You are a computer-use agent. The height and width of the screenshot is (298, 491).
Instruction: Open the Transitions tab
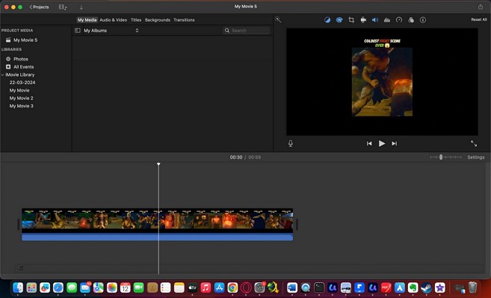pyautogui.click(x=184, y=20)
